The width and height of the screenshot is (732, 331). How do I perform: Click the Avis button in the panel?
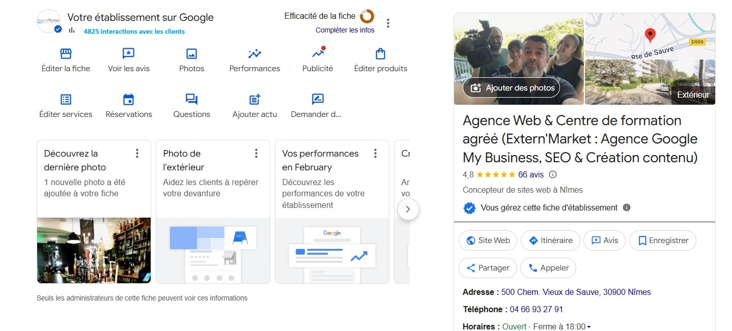tap(604, 240)
